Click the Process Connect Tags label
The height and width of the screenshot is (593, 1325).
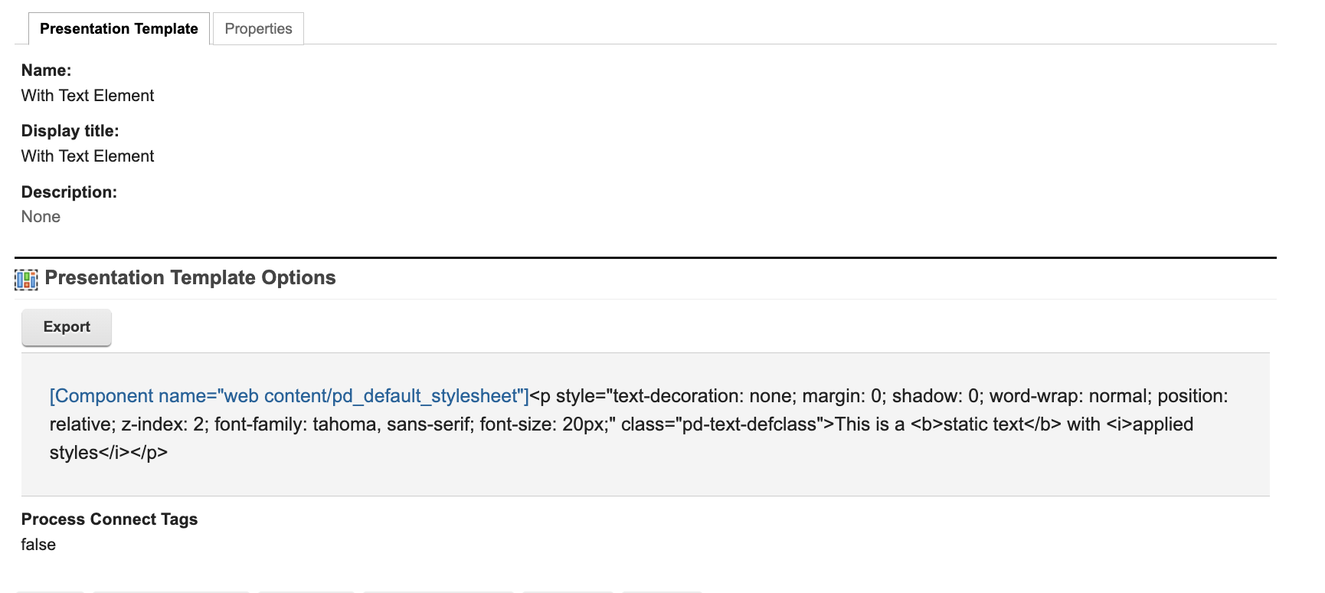(x=110, y=519)
